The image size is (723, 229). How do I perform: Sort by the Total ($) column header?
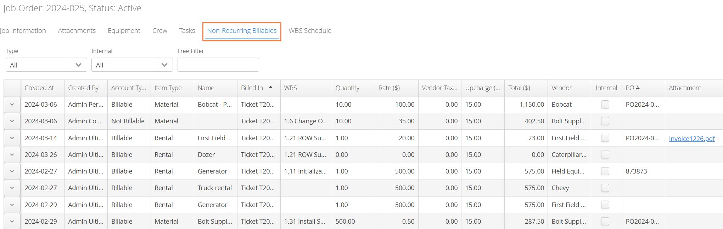click(526, 88)
